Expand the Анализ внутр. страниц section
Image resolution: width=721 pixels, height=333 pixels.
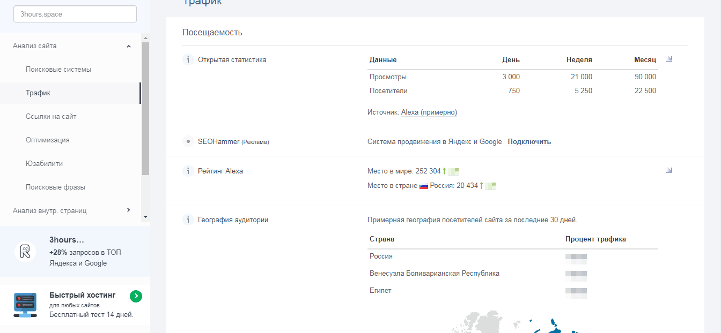(x=128, y=210)
